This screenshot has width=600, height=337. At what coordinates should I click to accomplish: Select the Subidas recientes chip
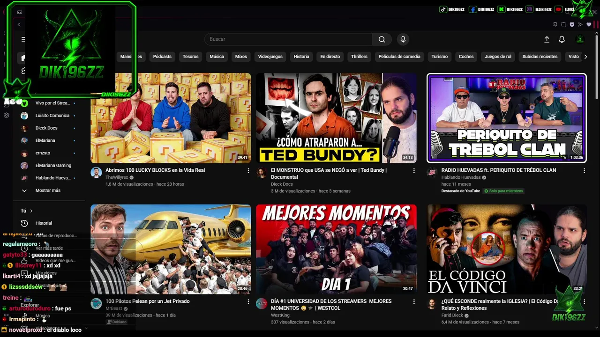tap(540, 57)
